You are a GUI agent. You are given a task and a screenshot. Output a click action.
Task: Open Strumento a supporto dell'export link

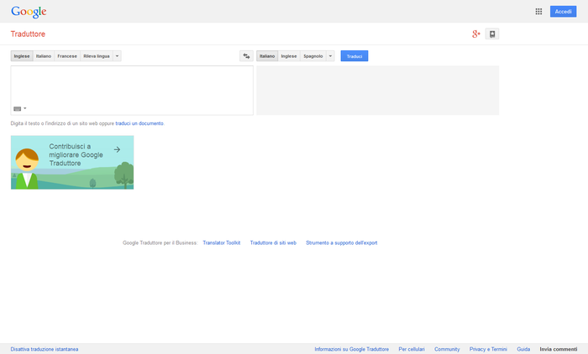342,243
